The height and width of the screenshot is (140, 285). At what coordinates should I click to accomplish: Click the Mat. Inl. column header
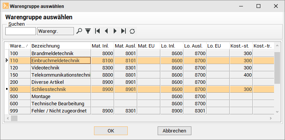[102, 46]
